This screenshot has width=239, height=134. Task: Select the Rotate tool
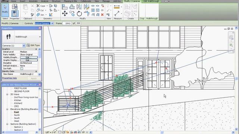(79, 13)
